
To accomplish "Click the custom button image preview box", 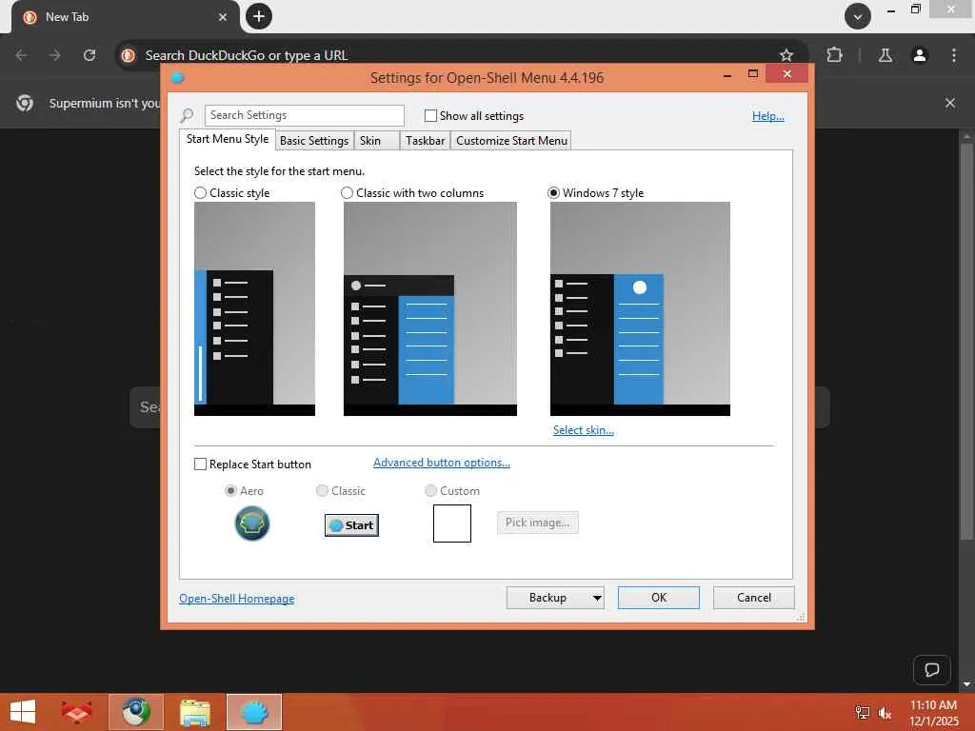I will coord(452,524).
